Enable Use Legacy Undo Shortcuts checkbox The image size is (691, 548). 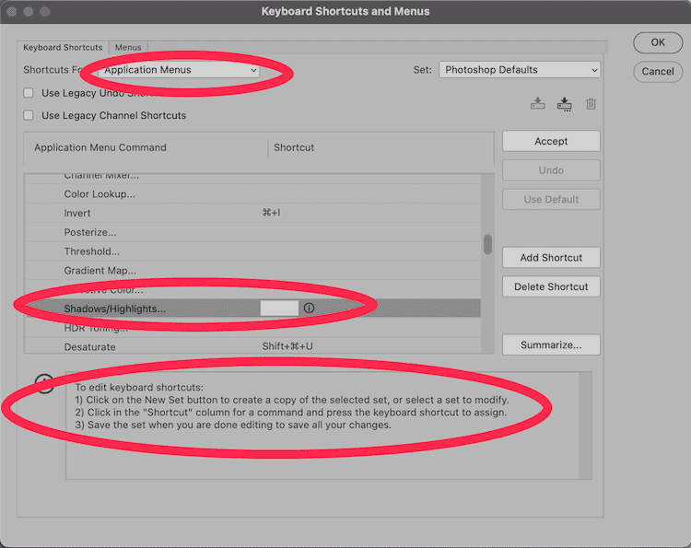pyautogui.click(x=29, y=93)
